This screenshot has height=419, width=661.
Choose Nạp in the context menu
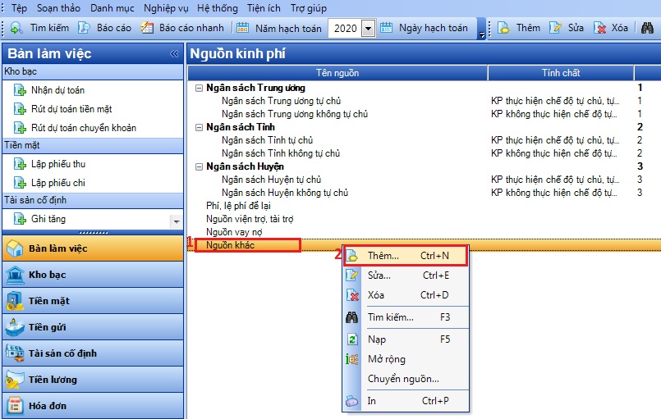(x=406, y=339)
